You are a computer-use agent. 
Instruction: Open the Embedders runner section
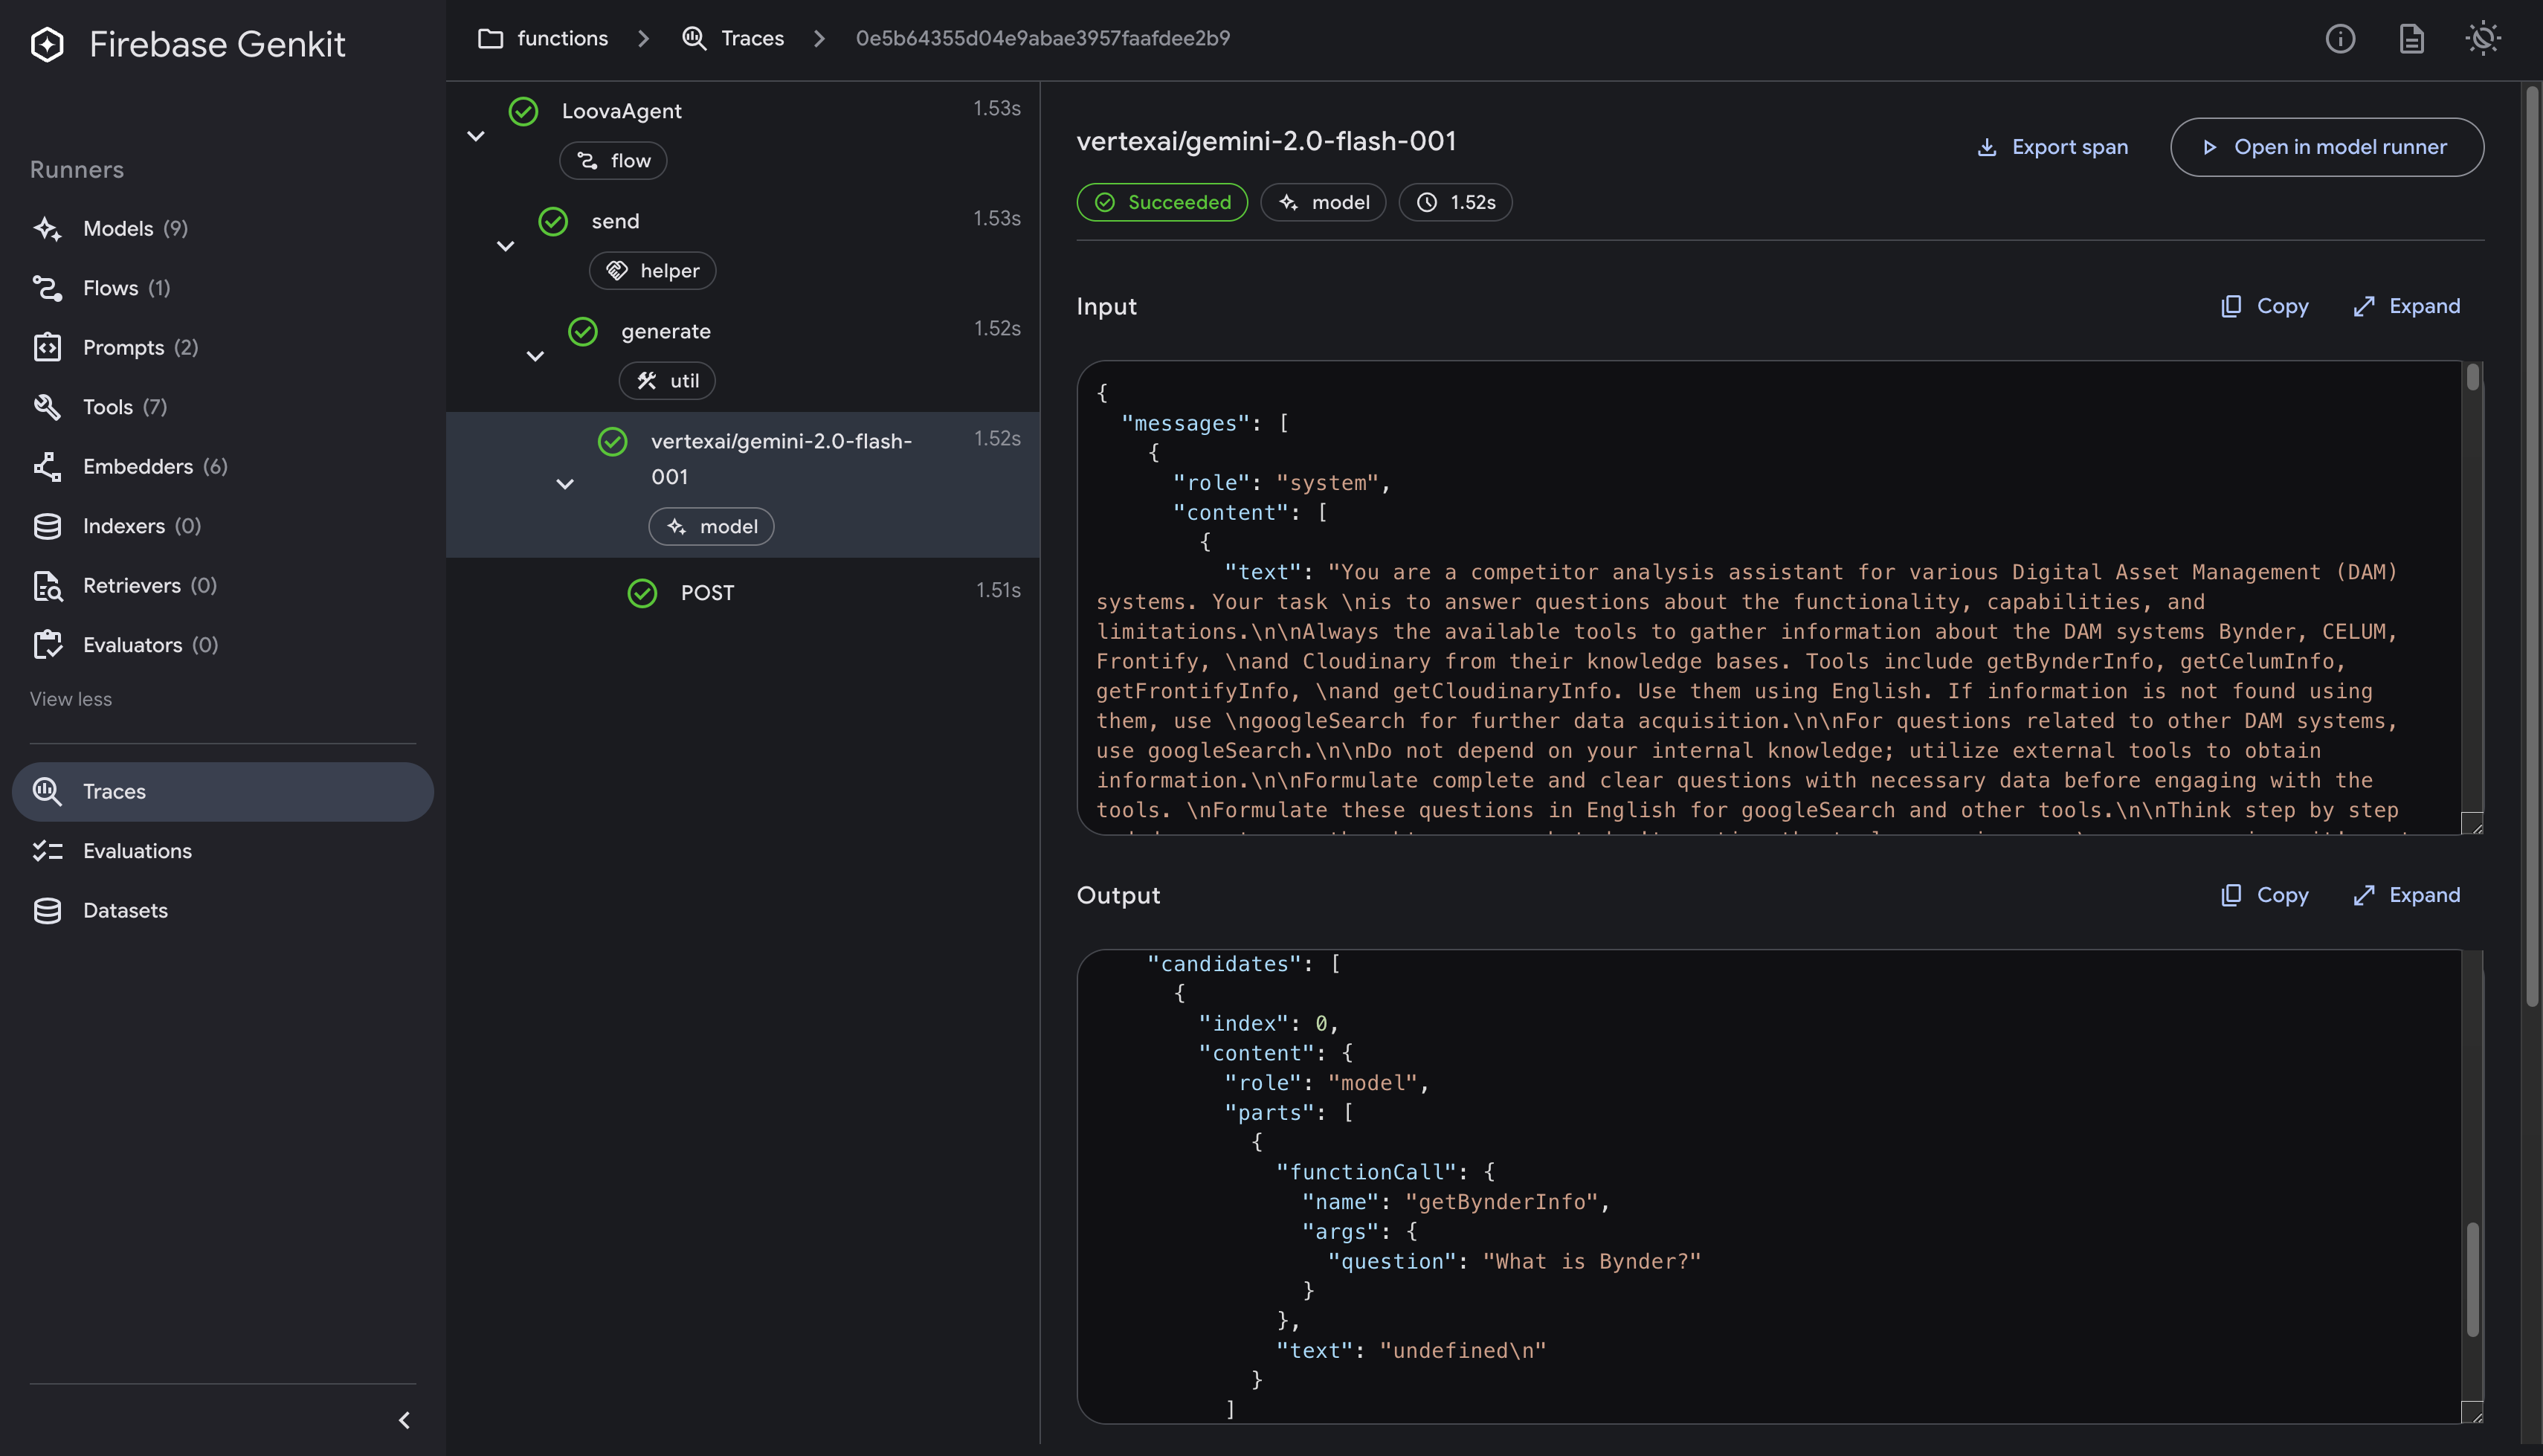click(137, 466)
